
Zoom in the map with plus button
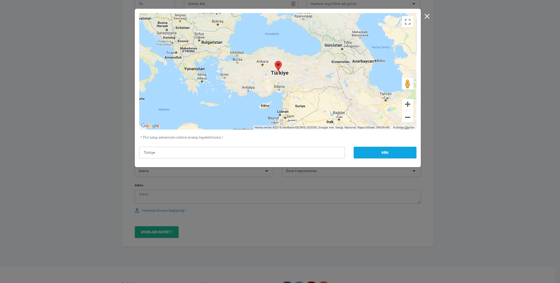point(407,105)
